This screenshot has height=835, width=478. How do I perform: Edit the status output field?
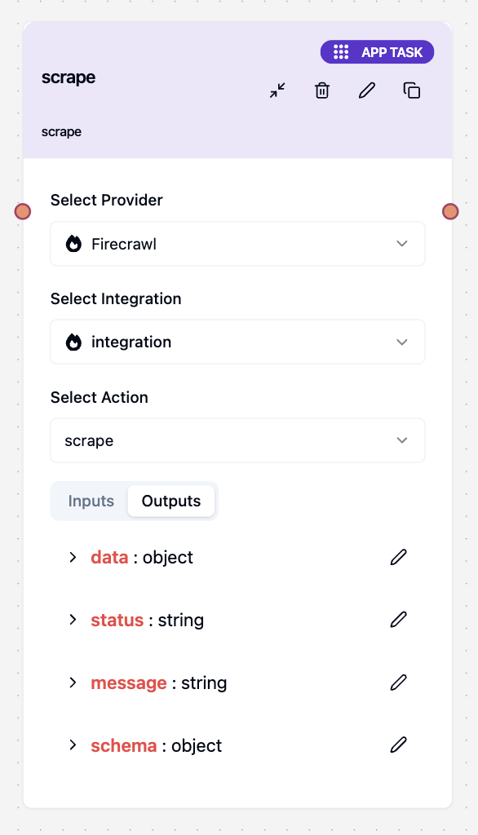(x=398, y=620)
